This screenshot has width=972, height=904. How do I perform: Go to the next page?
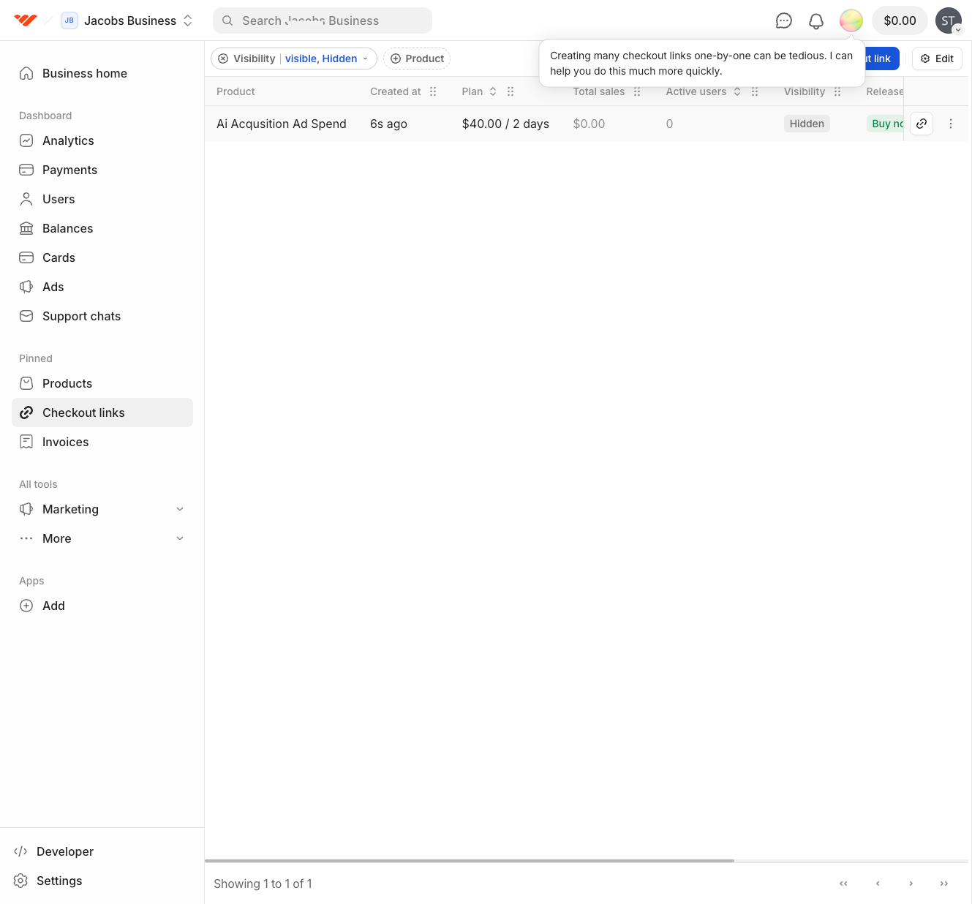pyautogui.click(x=911, y=884)
